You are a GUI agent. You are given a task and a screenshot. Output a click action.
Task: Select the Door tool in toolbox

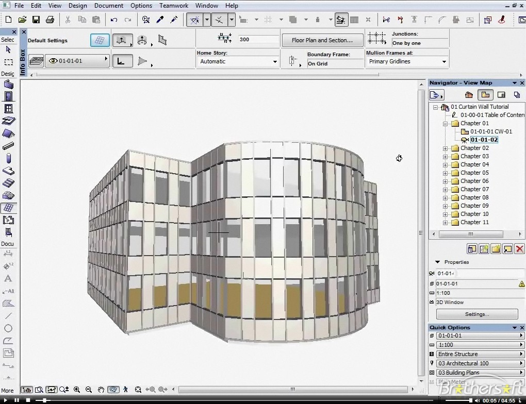(8, 96)
